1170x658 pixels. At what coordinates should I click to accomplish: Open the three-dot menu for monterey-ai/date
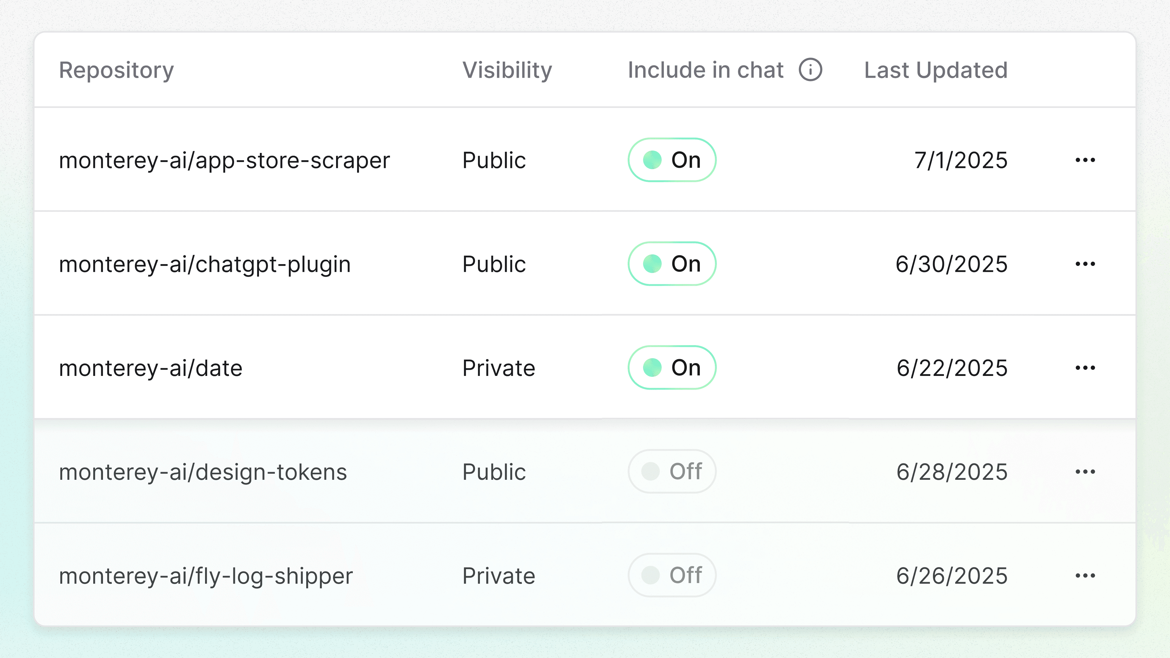coord(1085,368)
